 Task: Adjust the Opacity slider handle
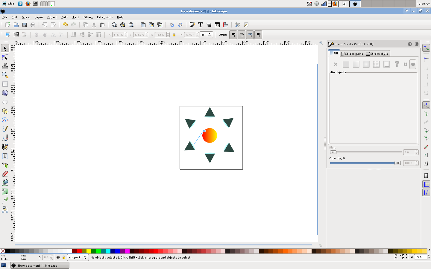click(x=397, y=163)
